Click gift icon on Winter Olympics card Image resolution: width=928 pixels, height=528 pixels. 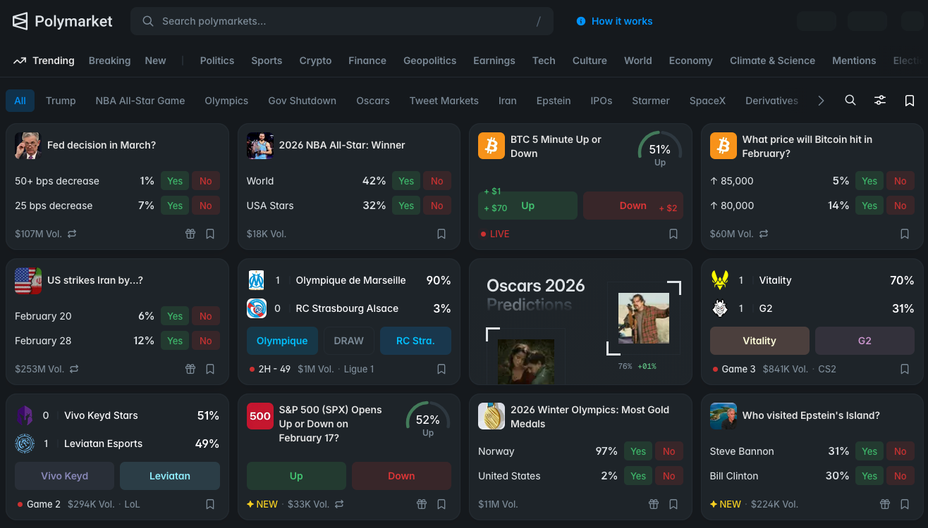click(654, 504)
